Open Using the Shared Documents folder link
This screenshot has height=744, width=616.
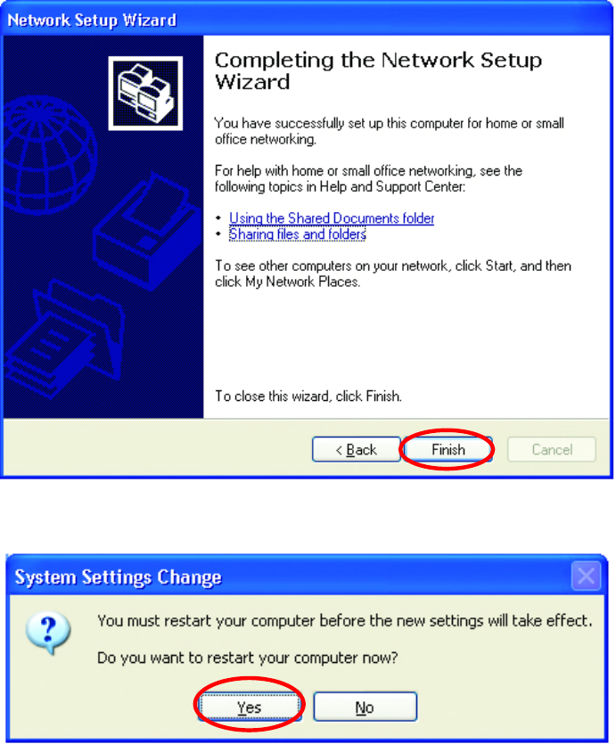(332, 218)
